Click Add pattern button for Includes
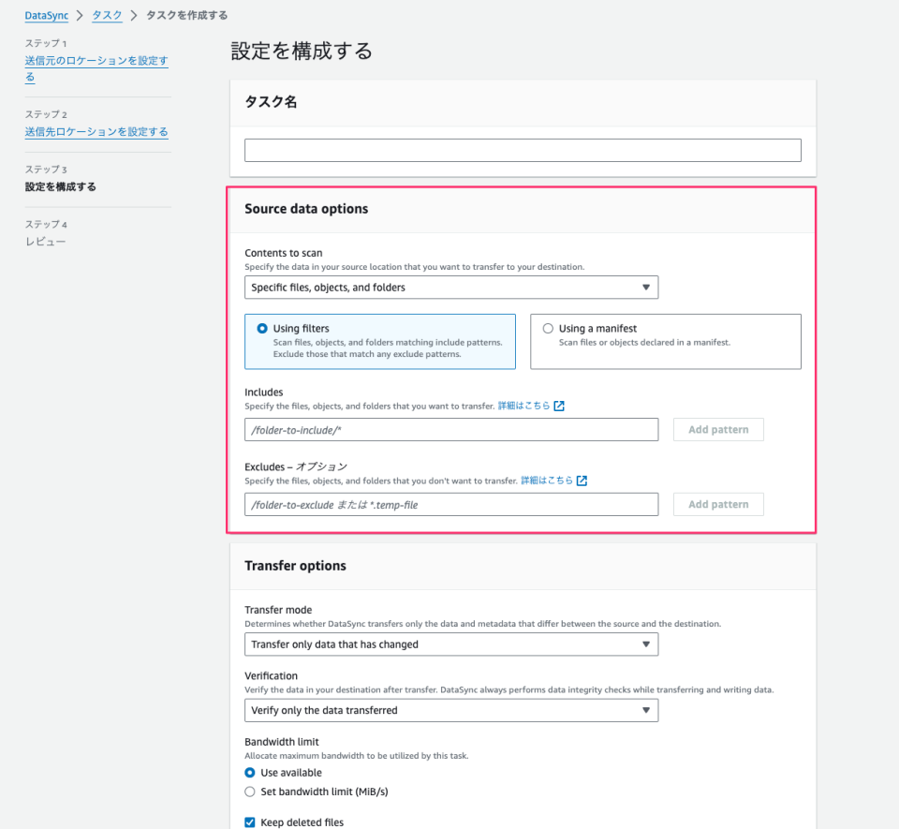 [718, 429]
